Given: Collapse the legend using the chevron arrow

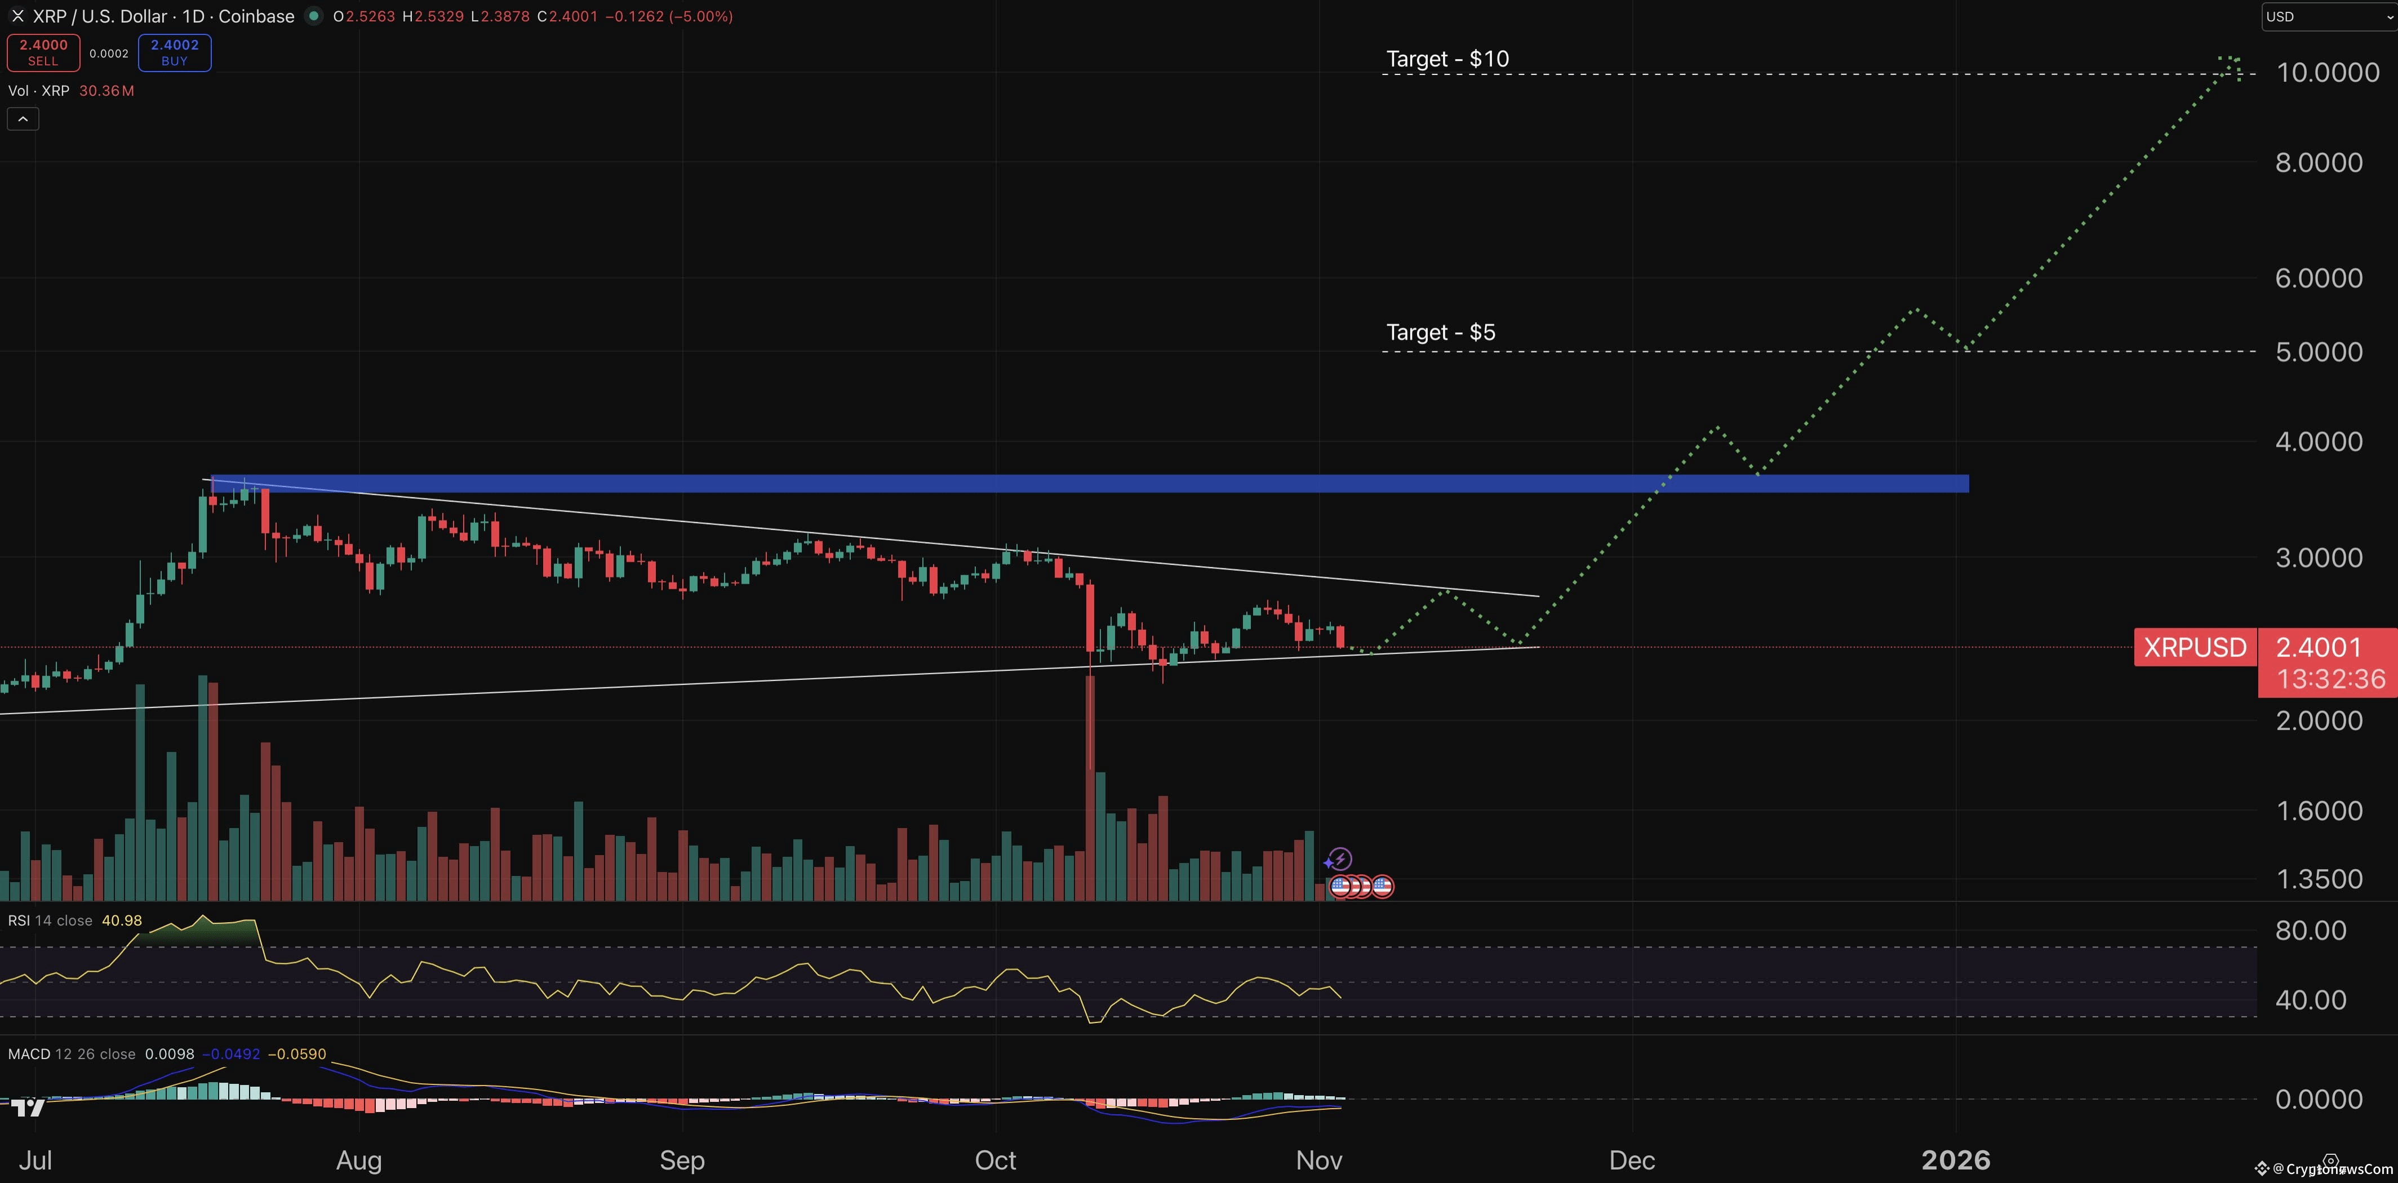Looking at the screenshot, I should click(23, 118).
